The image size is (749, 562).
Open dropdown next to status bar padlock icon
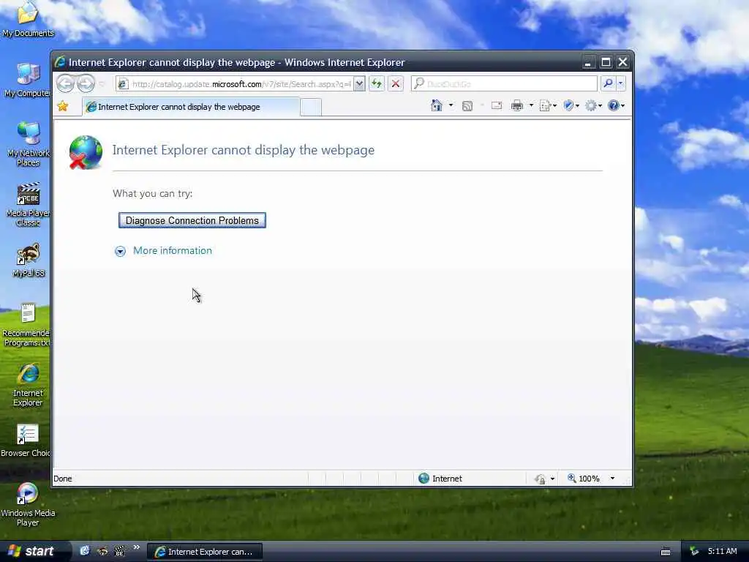pyautogui.click(x=553, y=479)
